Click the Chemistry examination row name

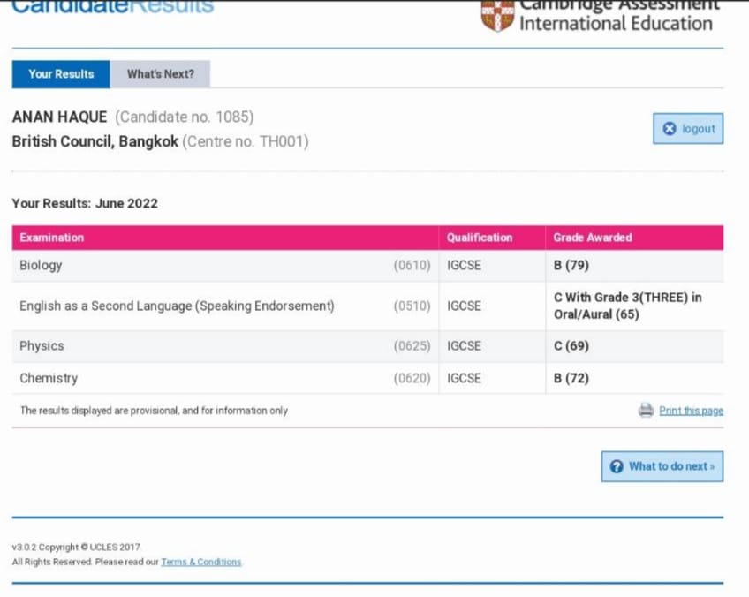(49, 378)
